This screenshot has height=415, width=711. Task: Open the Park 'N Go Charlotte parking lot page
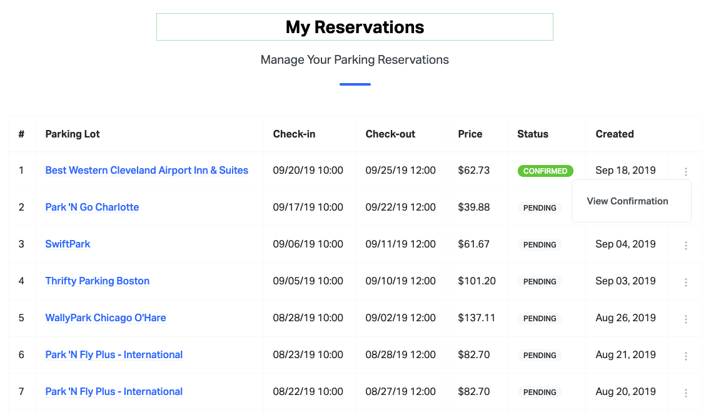[92, 207]
